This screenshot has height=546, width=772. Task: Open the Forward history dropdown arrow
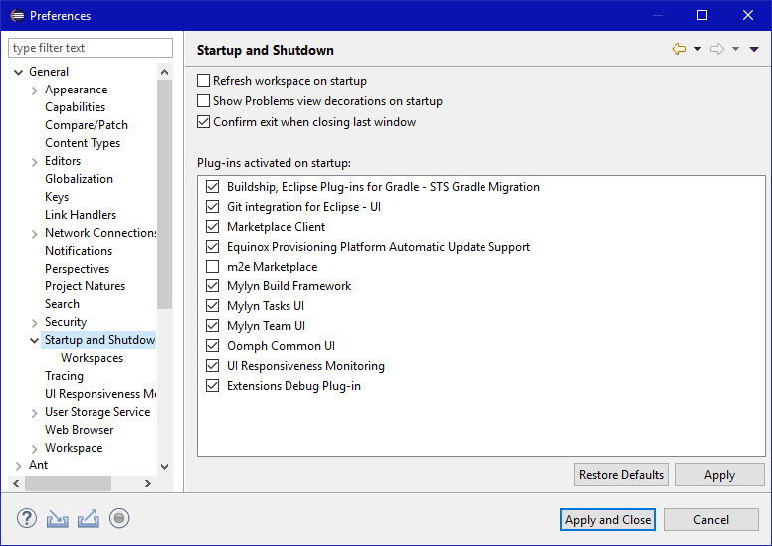tap(735, 49)
